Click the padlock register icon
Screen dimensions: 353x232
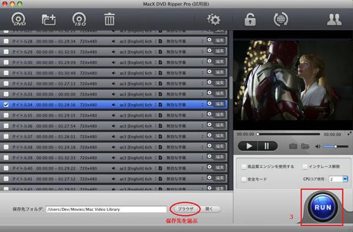click(x=250, y=19)
